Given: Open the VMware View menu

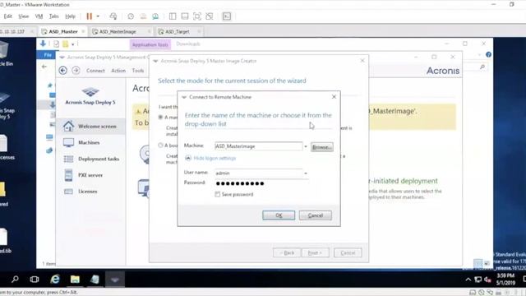Looking at the screenshot, I should [24, 16].
